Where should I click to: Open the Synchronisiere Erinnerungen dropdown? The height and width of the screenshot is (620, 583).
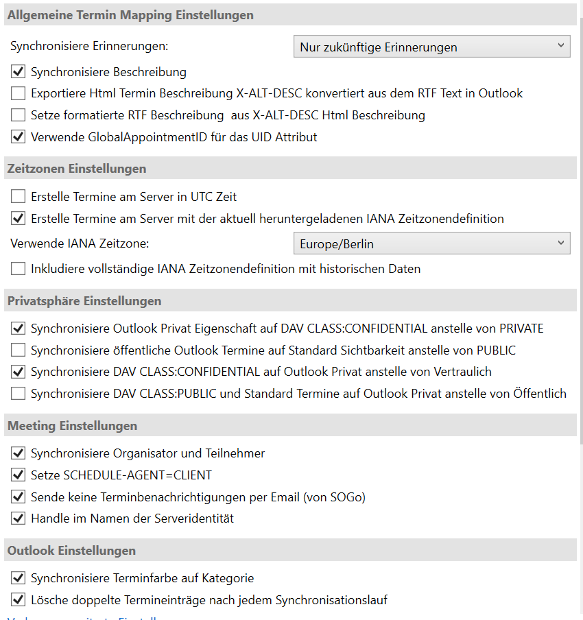pos(431,46)
